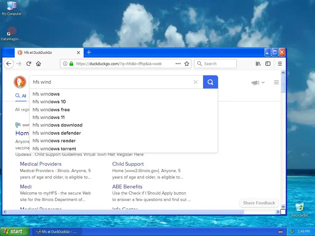Screen dimensions: 315x236
Task: Click the horizontal scrollbar right arrow
Action: tap(278, 212)
